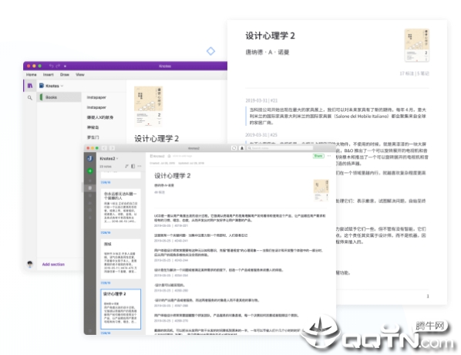The height and width of the screenshot is (355, 461).
Task: Click the green new note button
Action: pyautogui.click(x=90, y=171)
